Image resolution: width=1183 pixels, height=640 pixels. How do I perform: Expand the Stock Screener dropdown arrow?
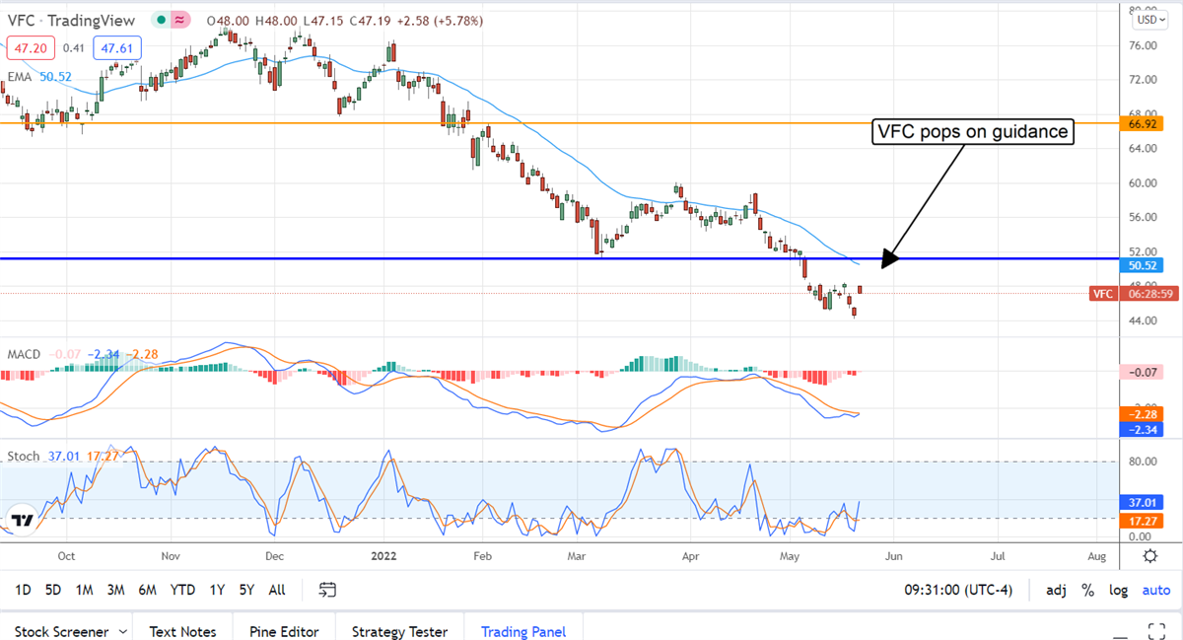[x=122, y=631]
